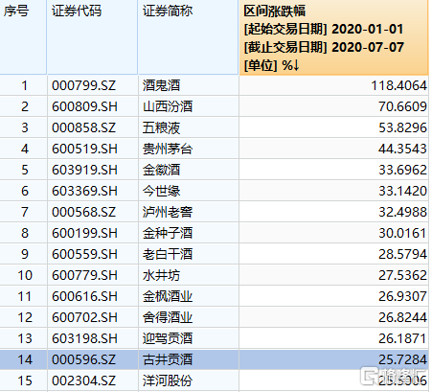
Task: Click stock code 600809.SH
Action: [x=84, y=106]
